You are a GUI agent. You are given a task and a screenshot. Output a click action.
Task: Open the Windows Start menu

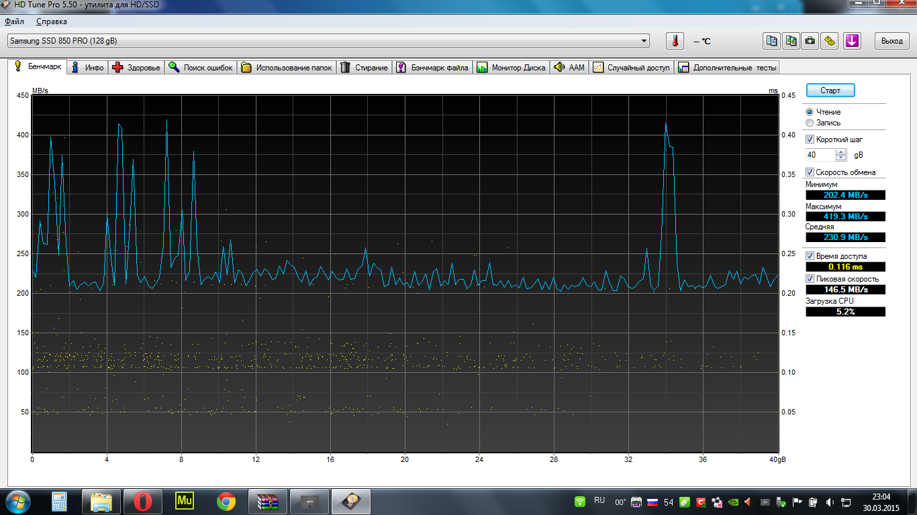17,502
